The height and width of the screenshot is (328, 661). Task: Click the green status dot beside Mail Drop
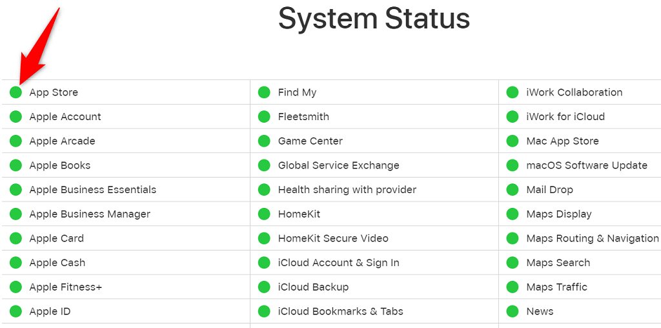pyautogui.click(x=512, y=190)
